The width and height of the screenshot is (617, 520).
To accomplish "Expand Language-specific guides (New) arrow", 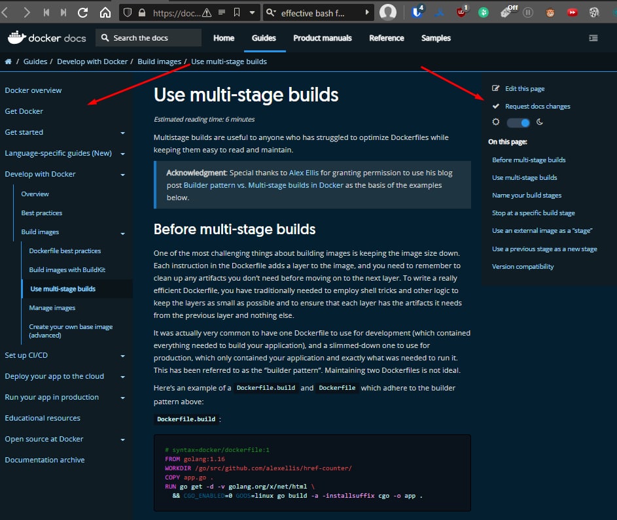I will (x=123, y=154).
